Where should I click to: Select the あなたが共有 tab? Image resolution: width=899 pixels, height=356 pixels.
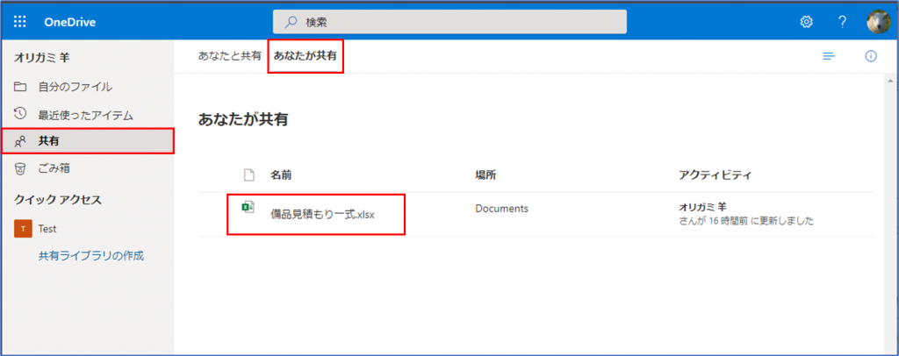click(305, 56)
